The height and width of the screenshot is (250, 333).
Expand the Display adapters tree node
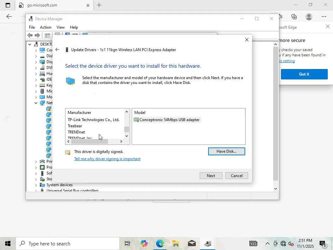(x=36, y=62)
